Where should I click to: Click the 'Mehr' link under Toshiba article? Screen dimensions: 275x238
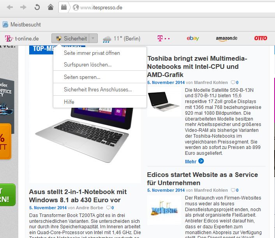pyautogui.click(x=190, y=161)
